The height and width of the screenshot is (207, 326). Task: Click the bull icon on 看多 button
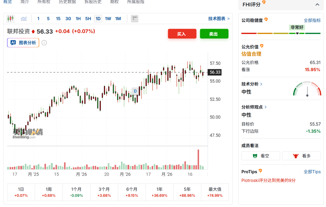pos(296,156)
